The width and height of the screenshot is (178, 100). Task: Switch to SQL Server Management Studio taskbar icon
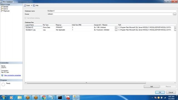76,97
